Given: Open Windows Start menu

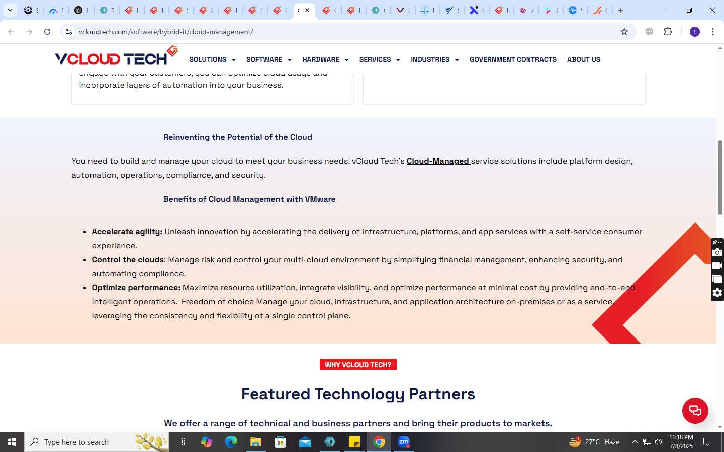Looking at the screenshot, I should coord(12,442).
